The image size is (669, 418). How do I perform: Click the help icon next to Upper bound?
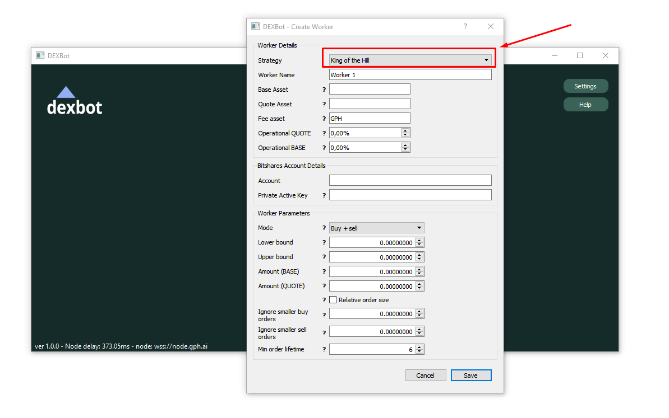coord(324,257)
